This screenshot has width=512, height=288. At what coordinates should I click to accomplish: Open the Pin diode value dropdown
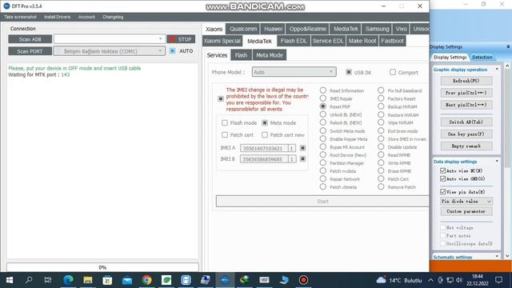(466, 201)
